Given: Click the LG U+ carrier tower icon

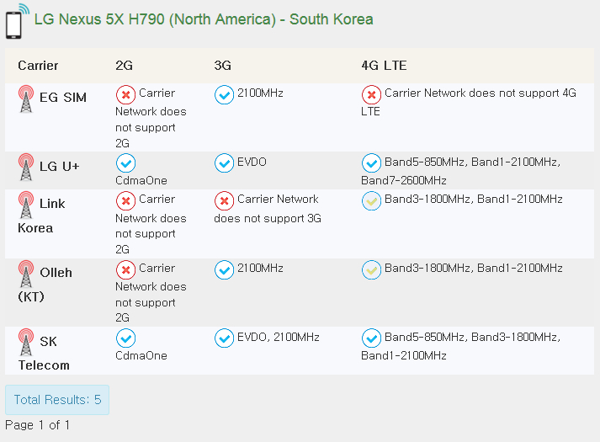Looking at the screenshot, I should (26, 168).
